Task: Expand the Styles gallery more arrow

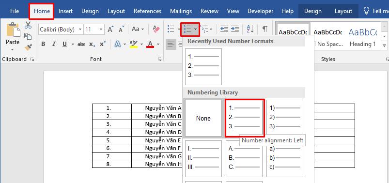Action: [385, 46]
